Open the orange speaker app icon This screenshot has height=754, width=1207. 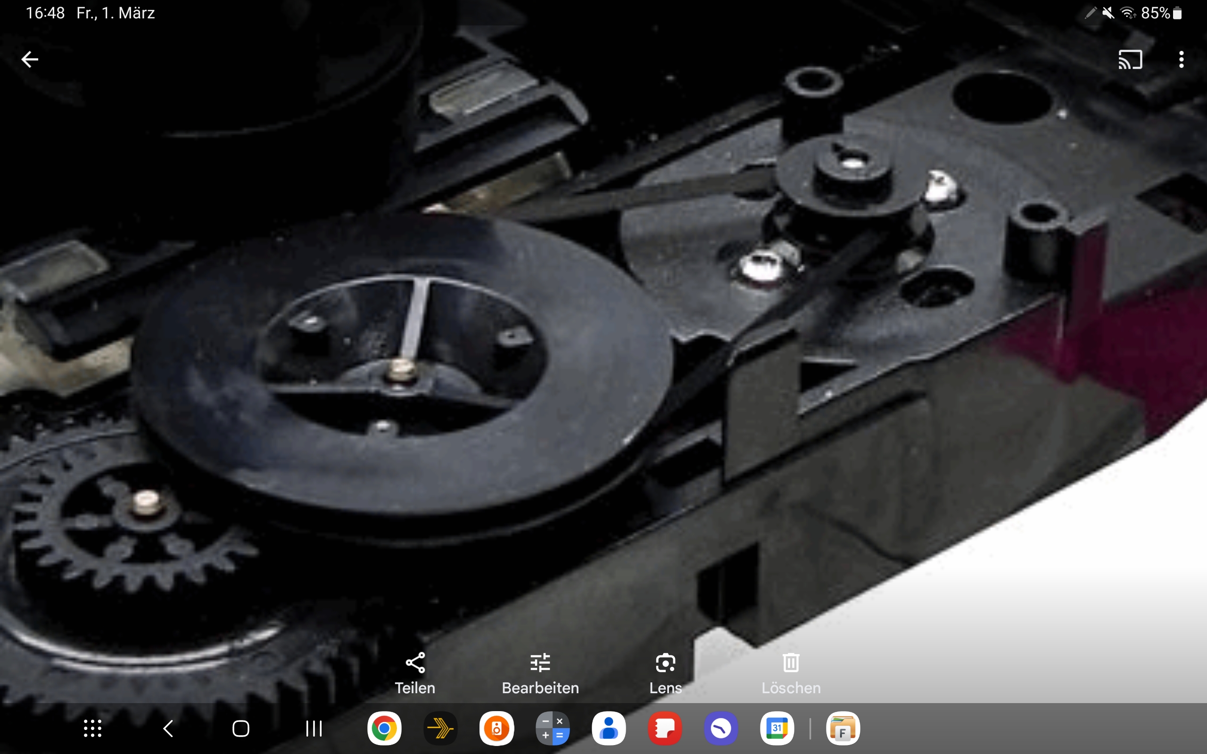click(496, 729)
